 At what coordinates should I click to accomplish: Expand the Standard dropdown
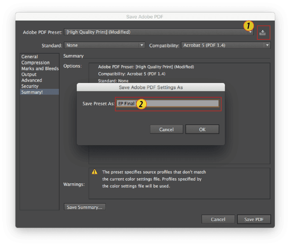tap(105, 45)
